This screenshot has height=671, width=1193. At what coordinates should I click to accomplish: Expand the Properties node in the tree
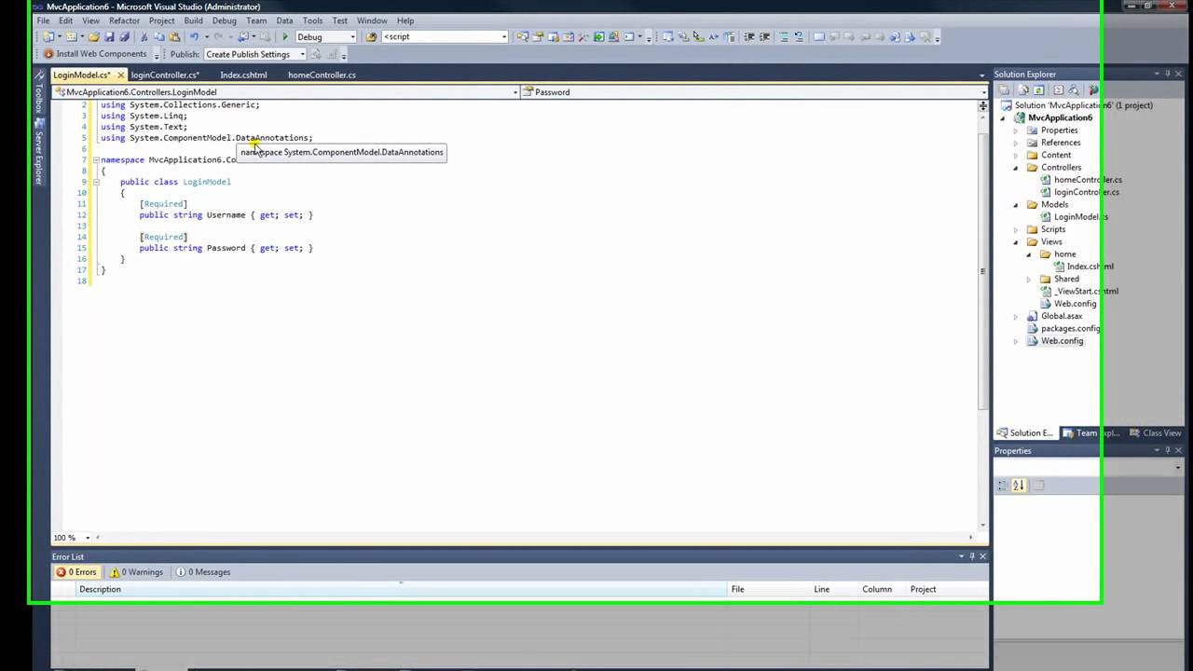point(1016,130)
